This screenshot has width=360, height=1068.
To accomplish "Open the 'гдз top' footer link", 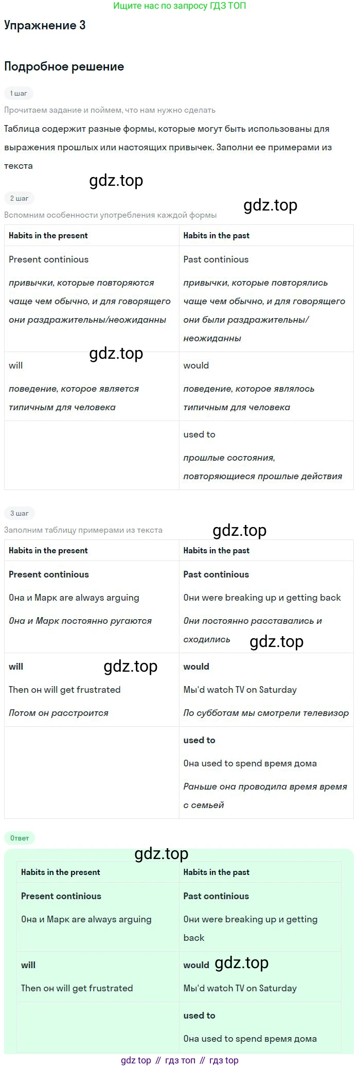I will click(x=224, y=1060).
